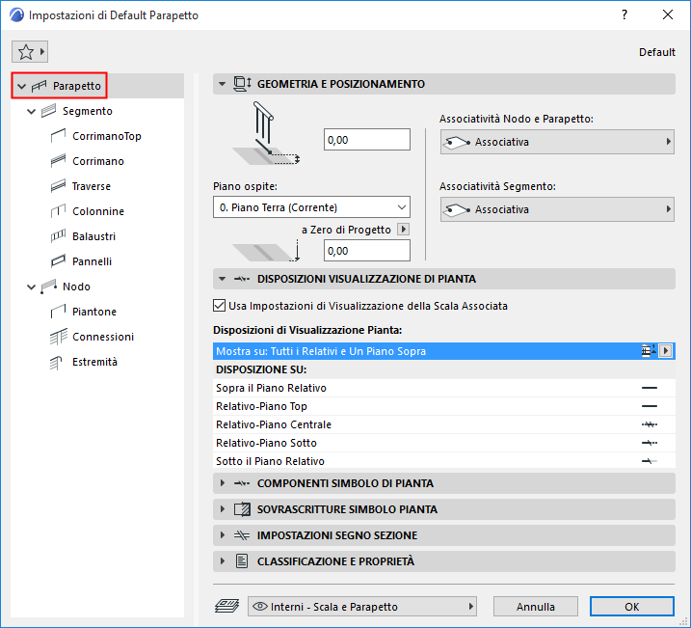
Task: Click the Piantone post icon
Action: [x=56, y=312]
